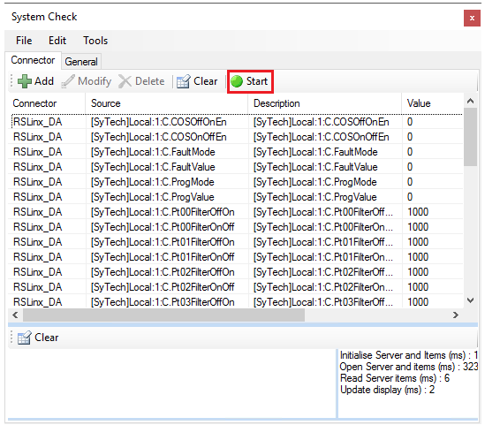The image size is (485, 425).
Task: Sort by the Connector column header
Action: [x=47, y=103]
